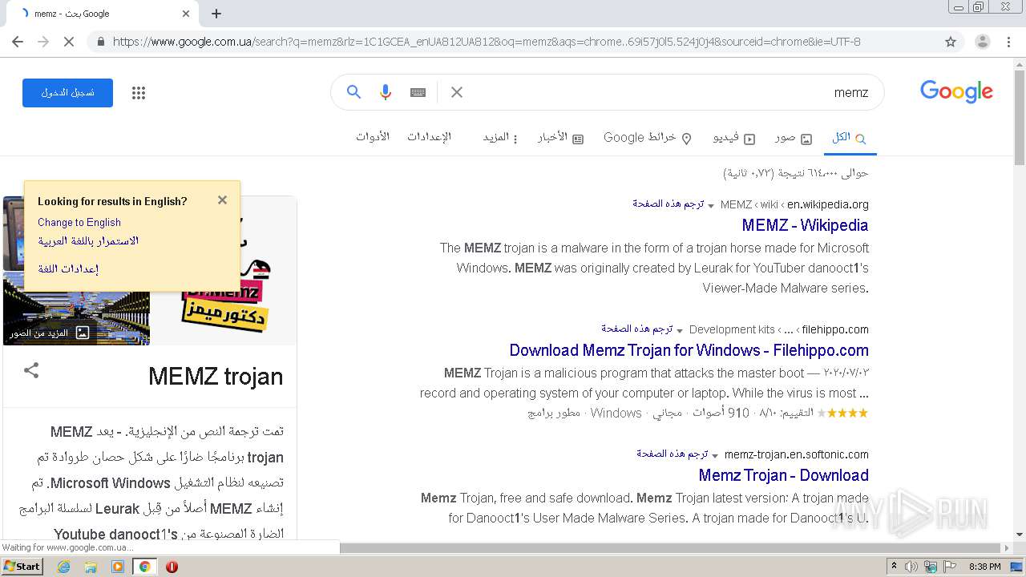Switch to the فيديو video tab
The width and height of the screenshot is (1026, 577).
[x=734, y=138]
